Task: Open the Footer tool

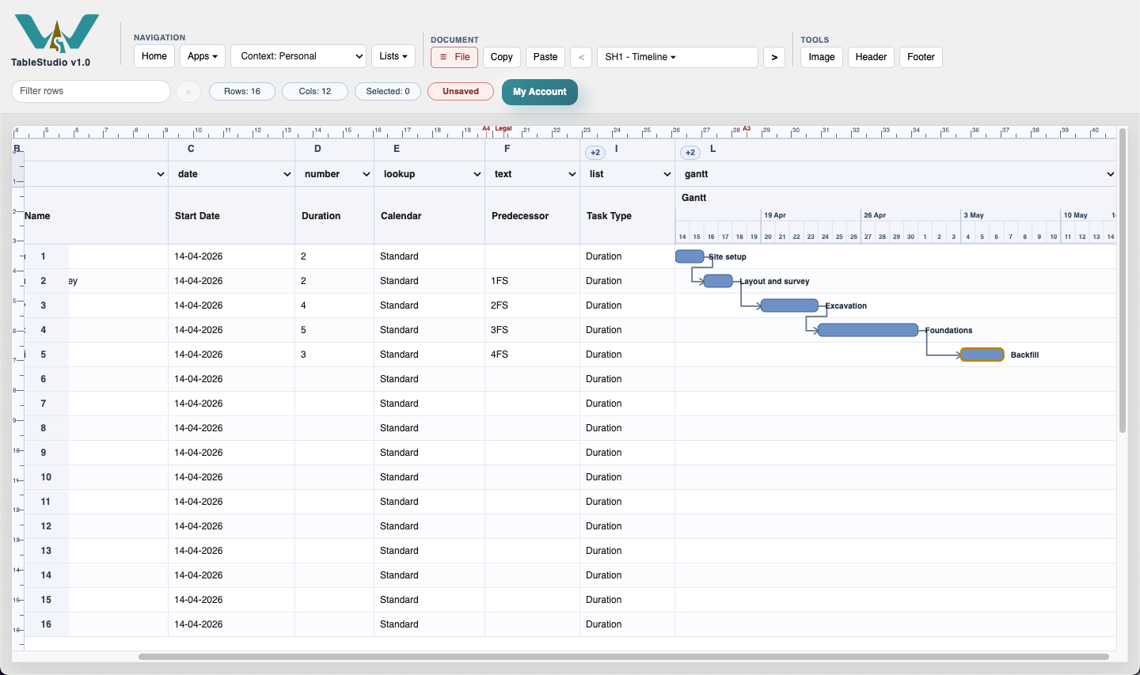Action: pyautogui.click(x=921, y=57)
